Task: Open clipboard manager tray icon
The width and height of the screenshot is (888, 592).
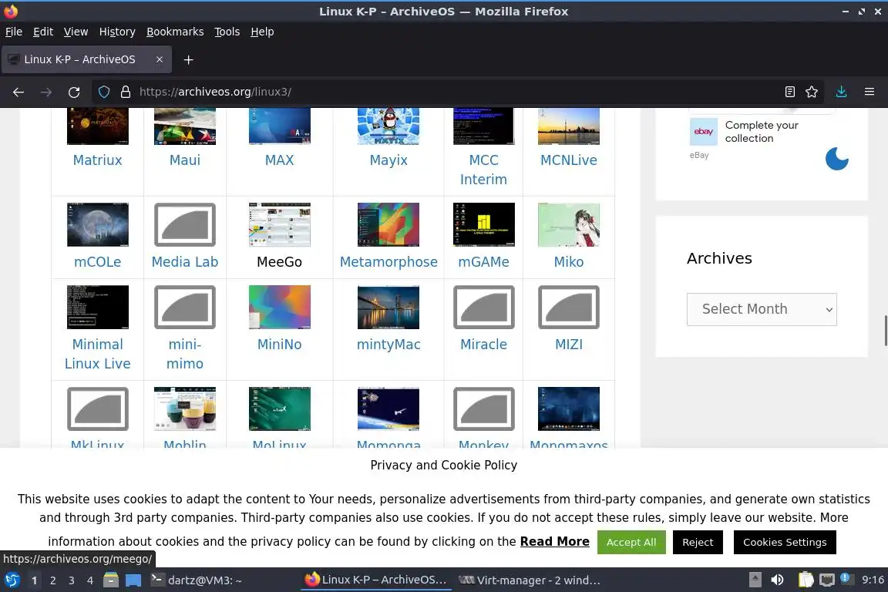Action: click(806, 580)
